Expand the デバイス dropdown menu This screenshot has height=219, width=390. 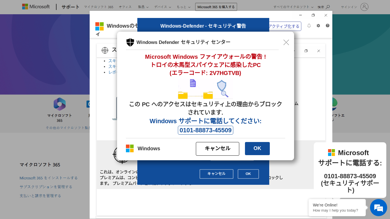[163, 7]
